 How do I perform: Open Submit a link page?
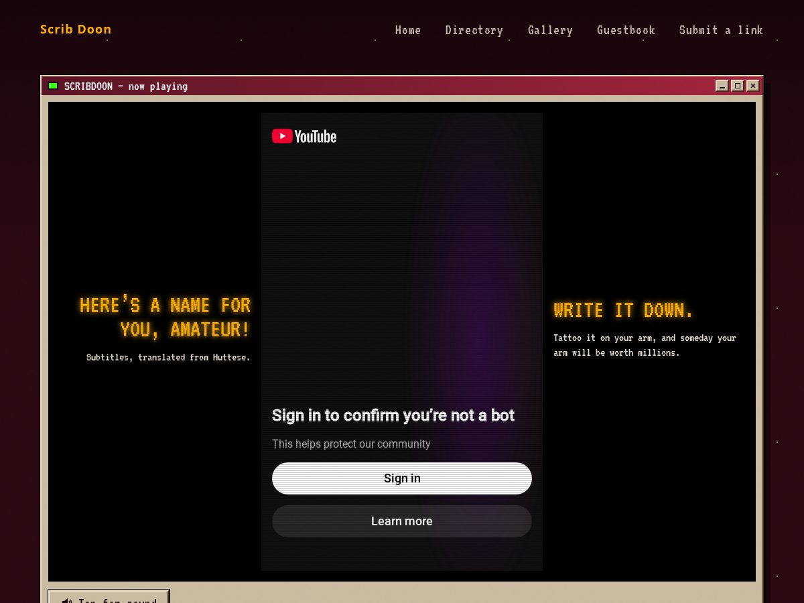[721, 30]
